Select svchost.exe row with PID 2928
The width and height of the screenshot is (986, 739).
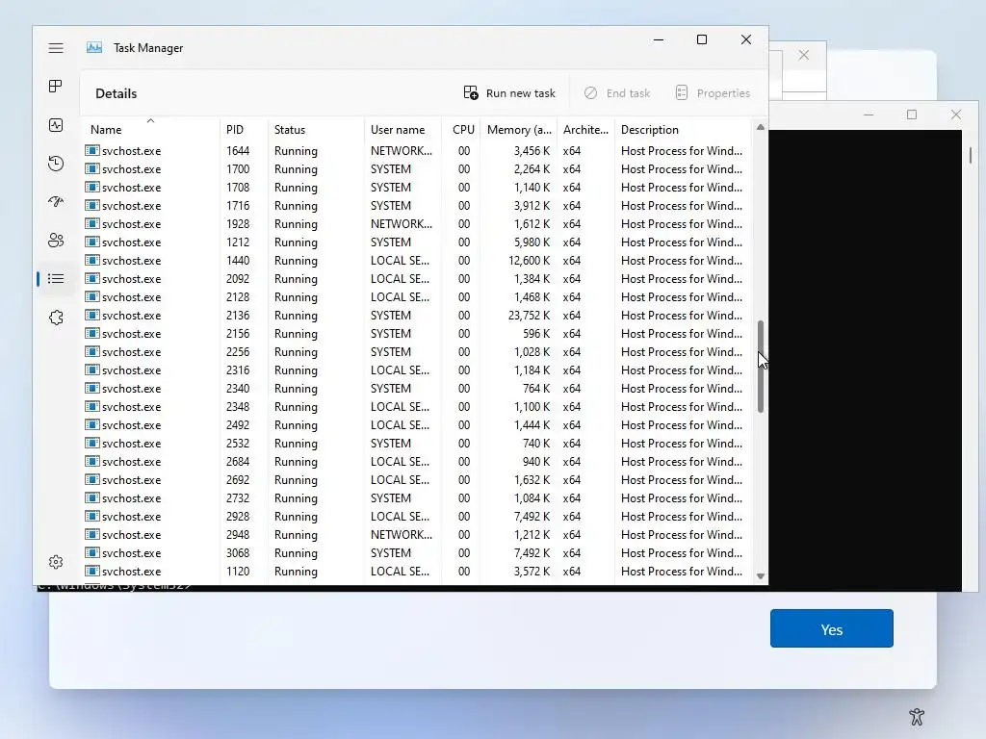(416, 516)
